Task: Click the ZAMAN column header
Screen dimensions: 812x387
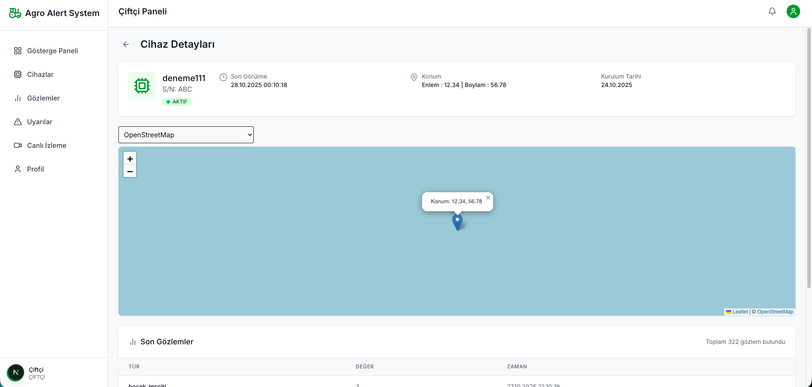Action: point(517,367)
